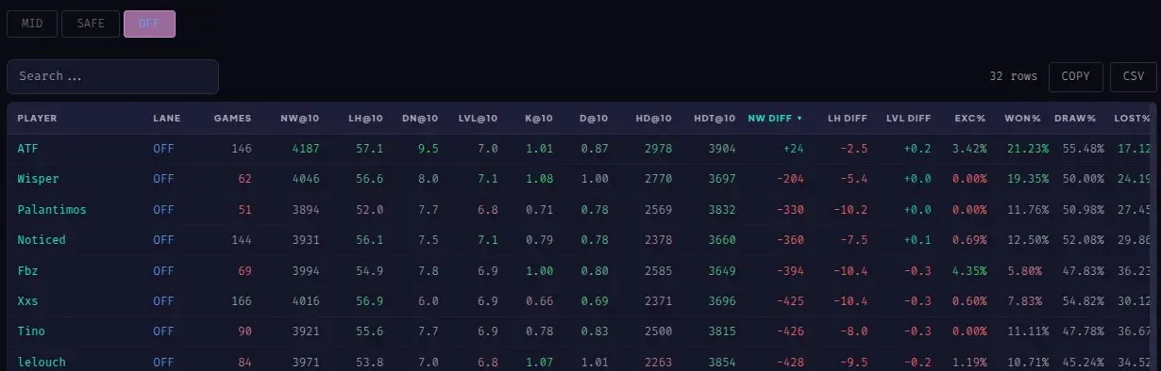Click the 32 rows count label
The height and width of the screenshot is (371, 1161).
(1014, 76)
